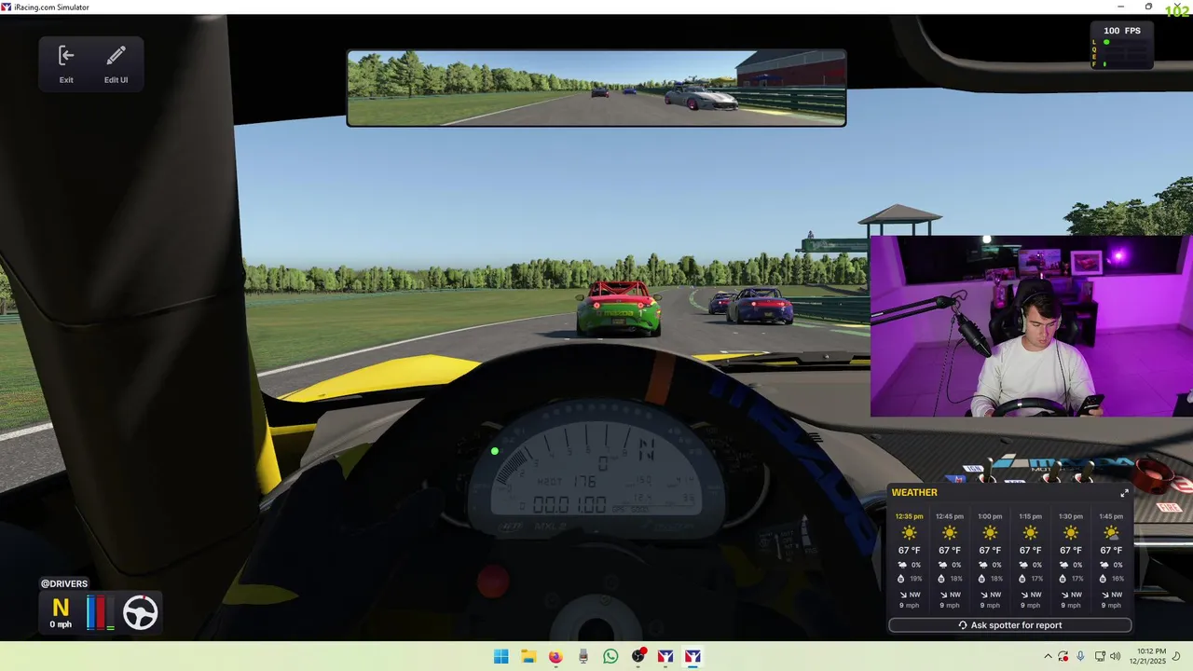This screenshot has width=1193, height=671.
Task: Select the 1:45 pm forecast time
Action: tap(1111, 516)
